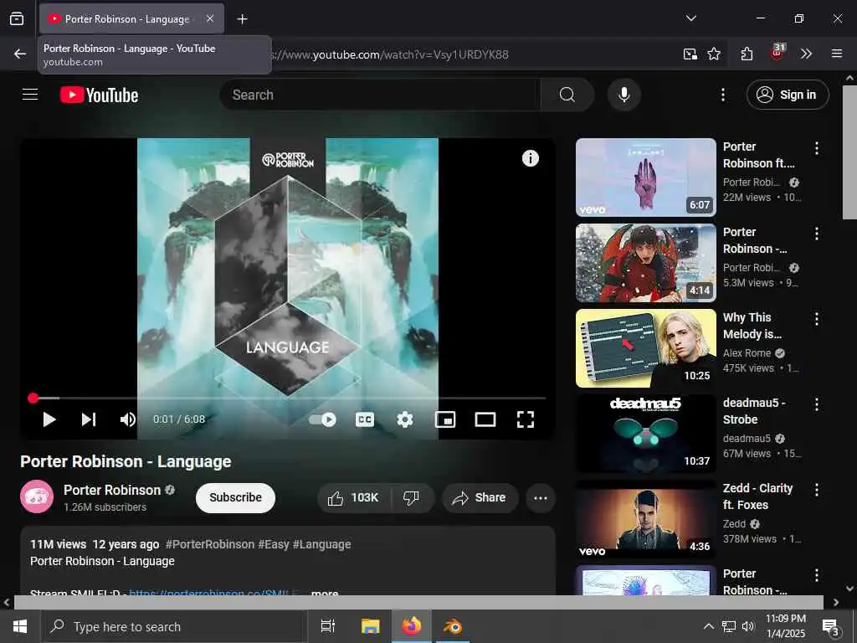Click the horizontal scrollbar at page bottom
The image size is (857, 643).
418,602
